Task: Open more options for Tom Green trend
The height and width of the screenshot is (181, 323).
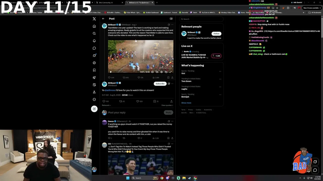Action: click(220, 79)
